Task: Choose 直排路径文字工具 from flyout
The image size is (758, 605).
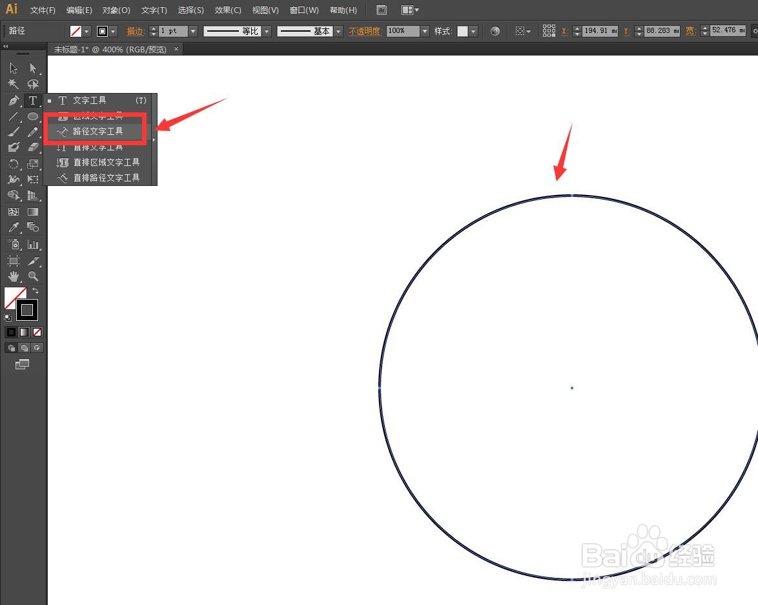Action: 97,178
